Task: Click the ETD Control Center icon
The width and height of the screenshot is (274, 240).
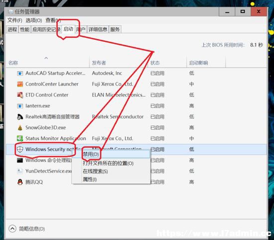Action: click(x=20, y=95)
